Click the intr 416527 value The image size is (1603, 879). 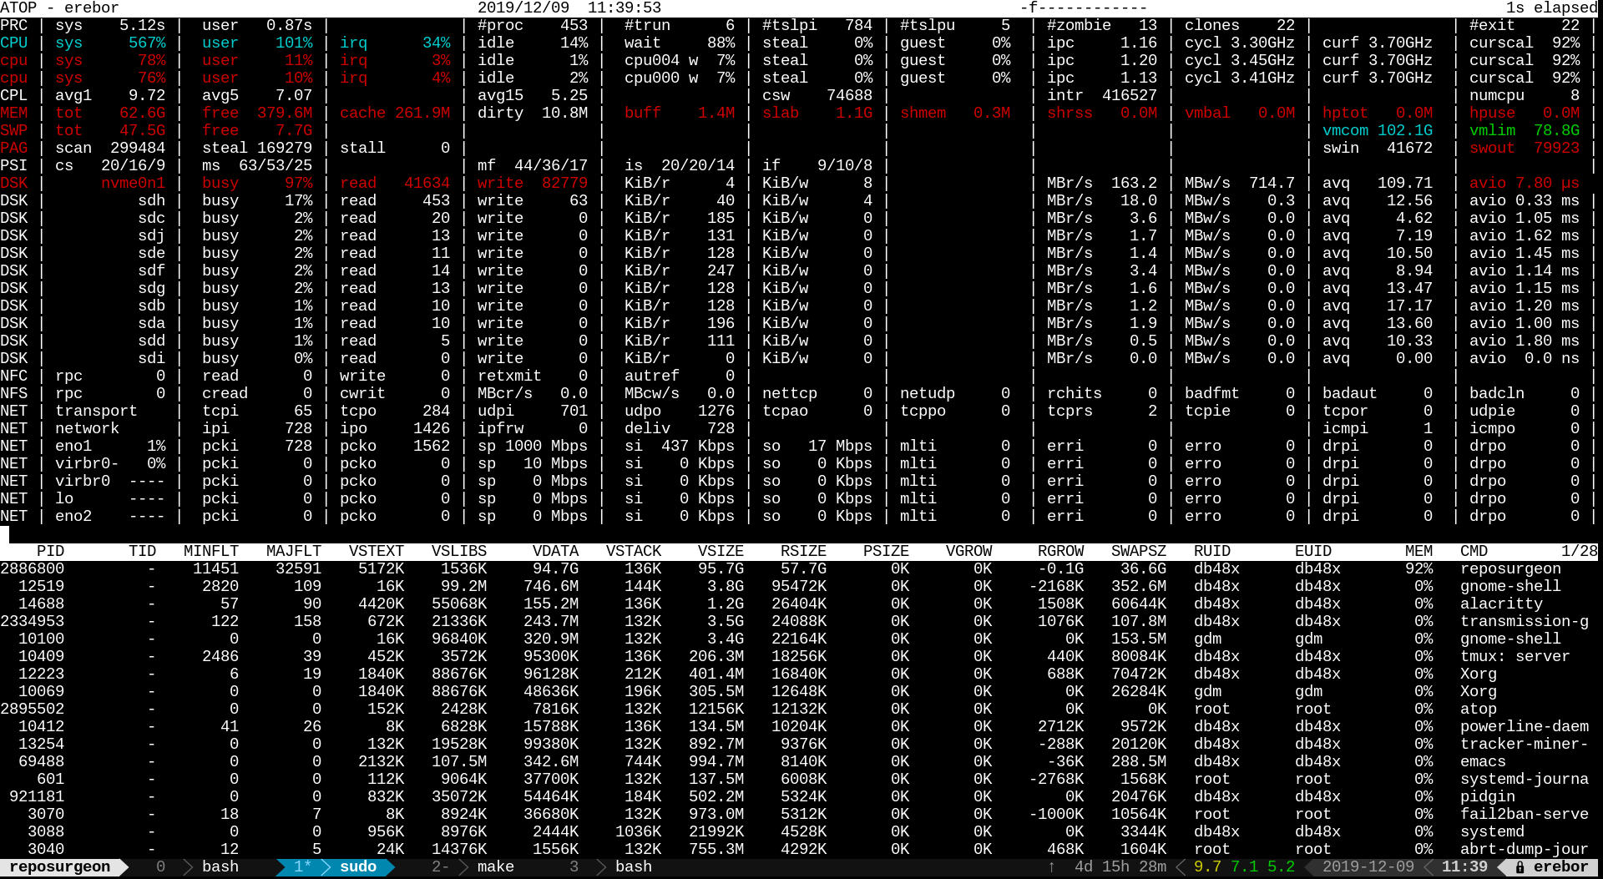pyautogui.click(x=1102, y=96)
